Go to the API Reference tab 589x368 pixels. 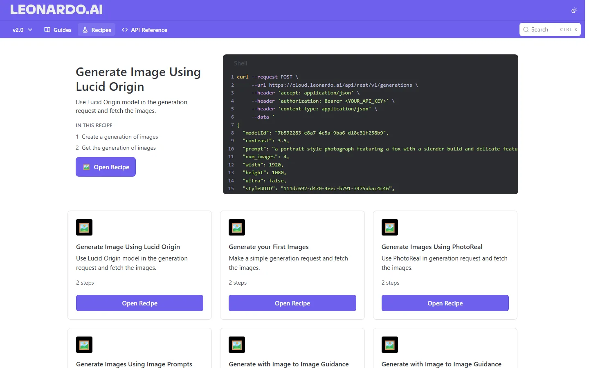[144, 30]
